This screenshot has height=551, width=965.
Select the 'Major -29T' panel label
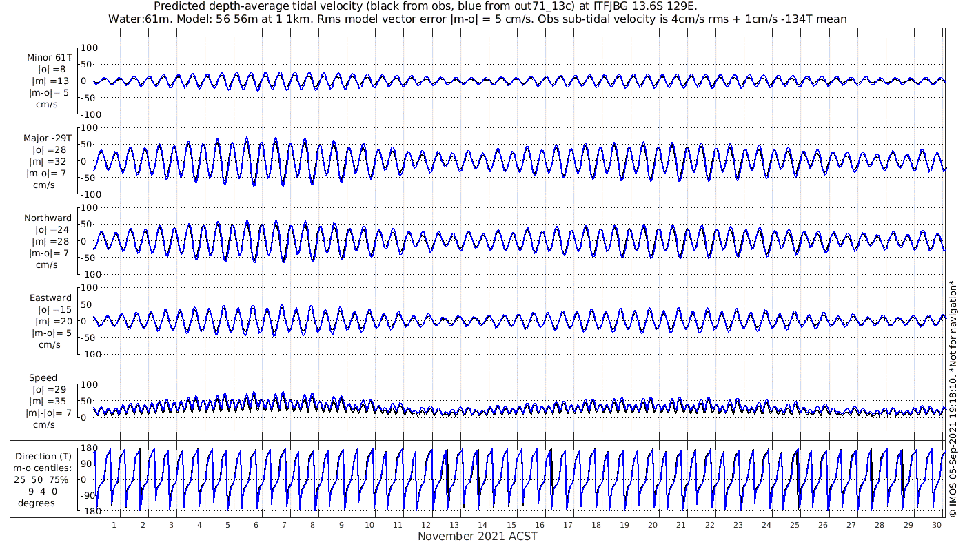[x=48, y=138]
